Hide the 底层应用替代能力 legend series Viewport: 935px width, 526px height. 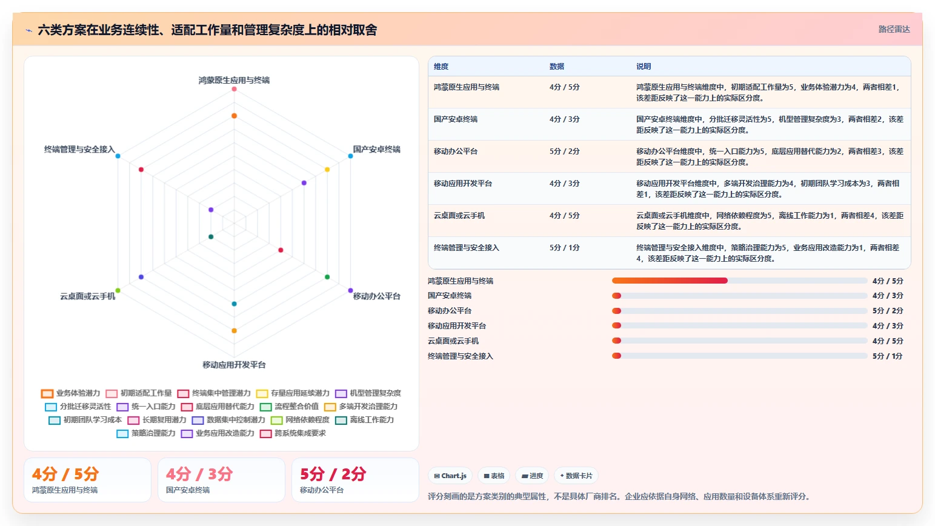[x=218, y=407]
